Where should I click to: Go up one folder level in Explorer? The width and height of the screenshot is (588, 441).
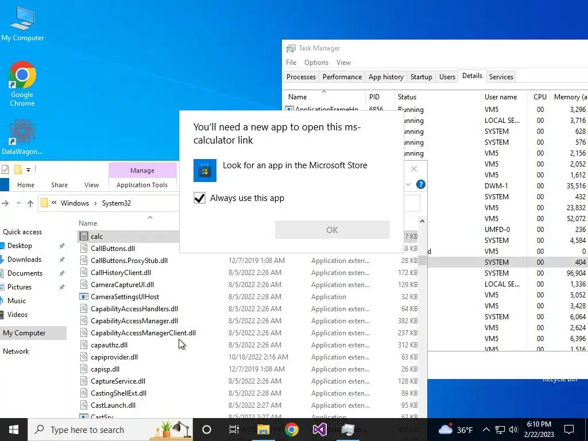pos(30,203)
